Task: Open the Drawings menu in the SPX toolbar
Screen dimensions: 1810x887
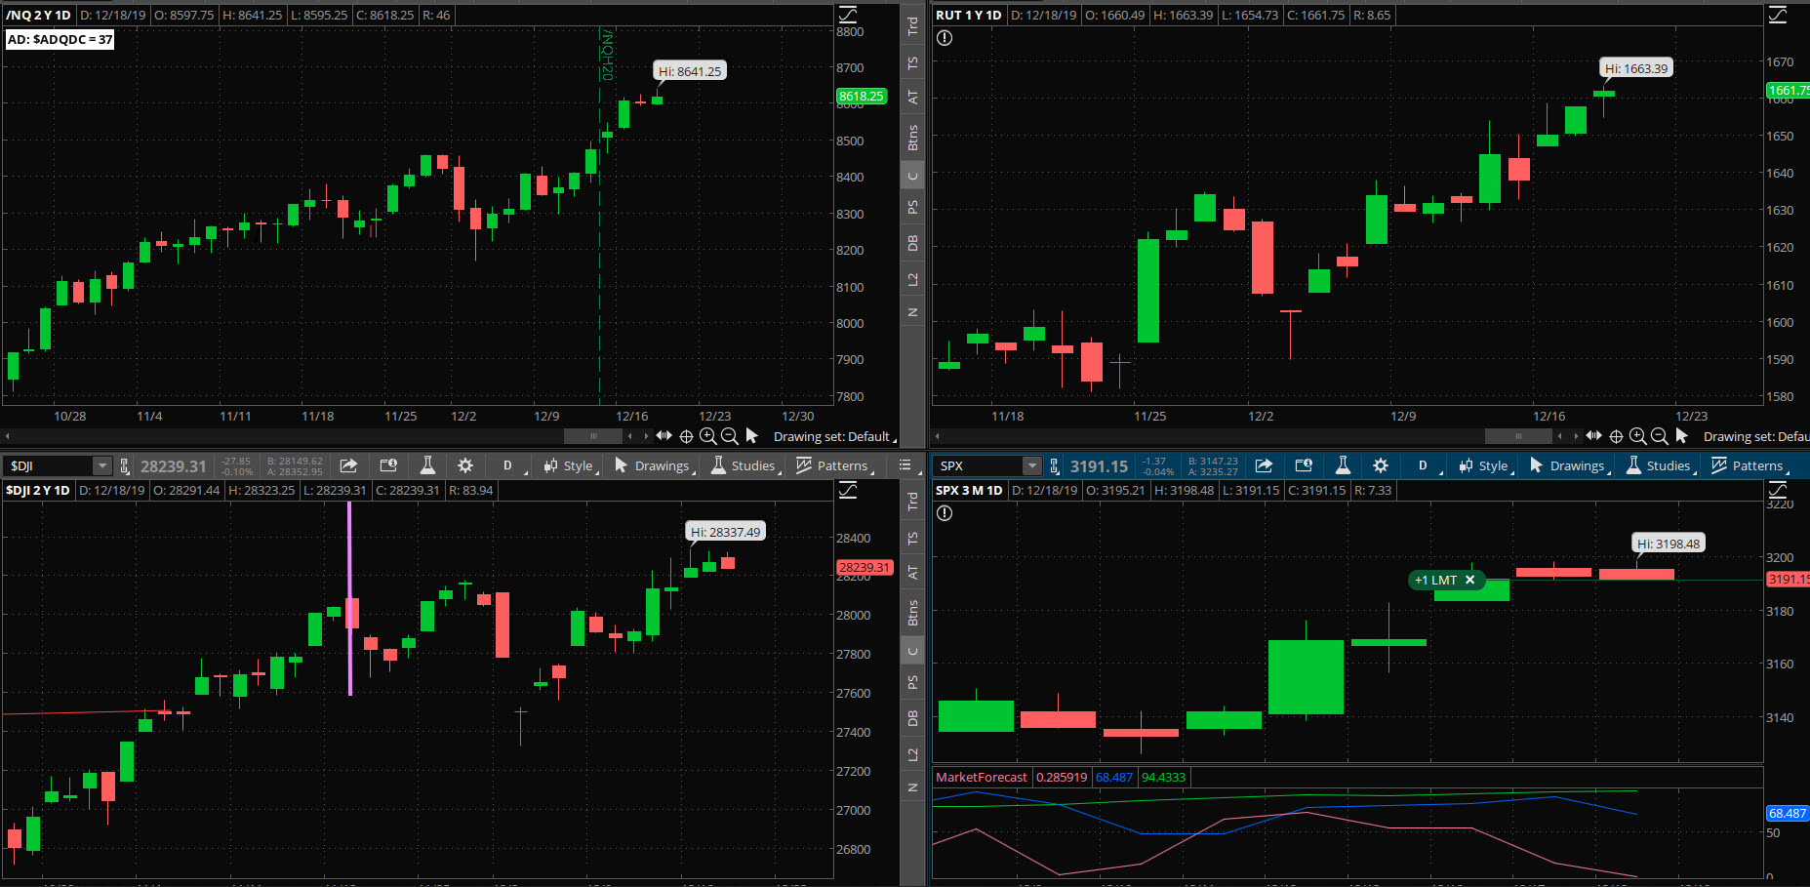Action: pyautogui.click(x=1568, y=465)
